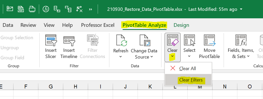
Task: Choose Clear All from the dropdown menu
Action: click(188, 68)
